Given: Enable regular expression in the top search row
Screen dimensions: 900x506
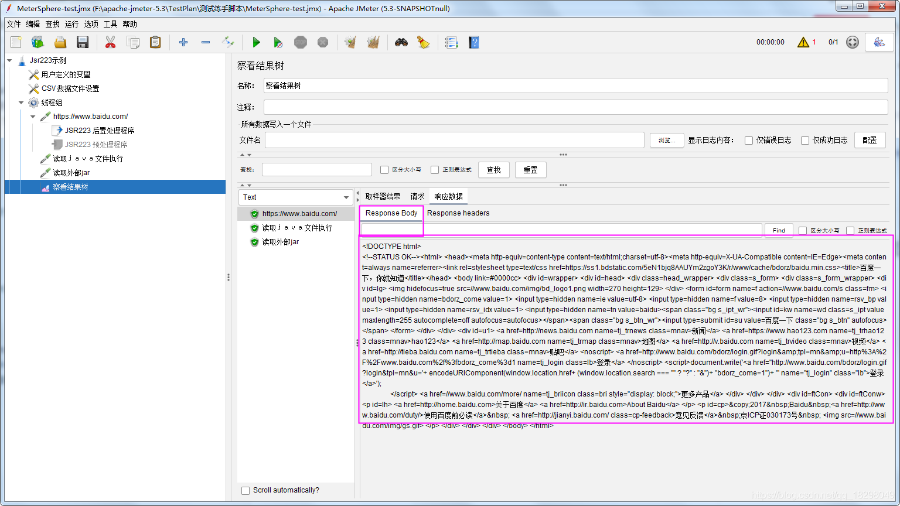Looking at the screenshot, I should click(x=435, y=170).
